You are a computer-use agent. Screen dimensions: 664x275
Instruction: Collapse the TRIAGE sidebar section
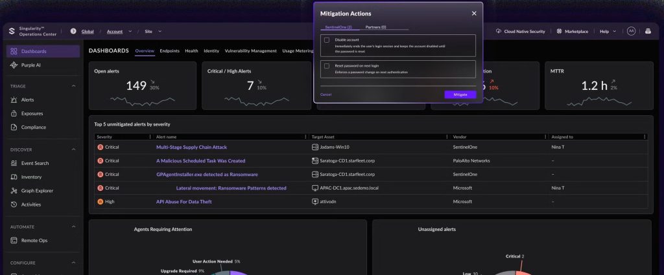pos(73,86)
